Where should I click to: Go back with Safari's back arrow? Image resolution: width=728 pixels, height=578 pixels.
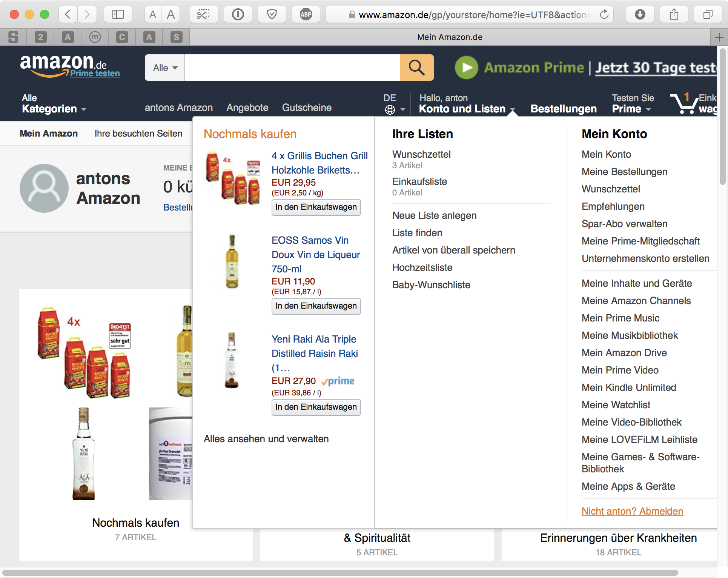[68, 15]
